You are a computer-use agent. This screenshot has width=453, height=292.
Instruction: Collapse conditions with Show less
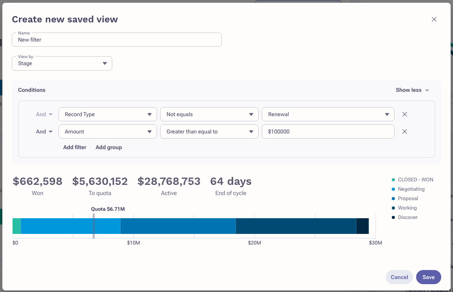412,90
